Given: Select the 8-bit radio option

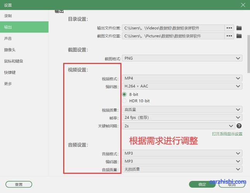Looking at the screenshot, I should (x=124, y=94).
